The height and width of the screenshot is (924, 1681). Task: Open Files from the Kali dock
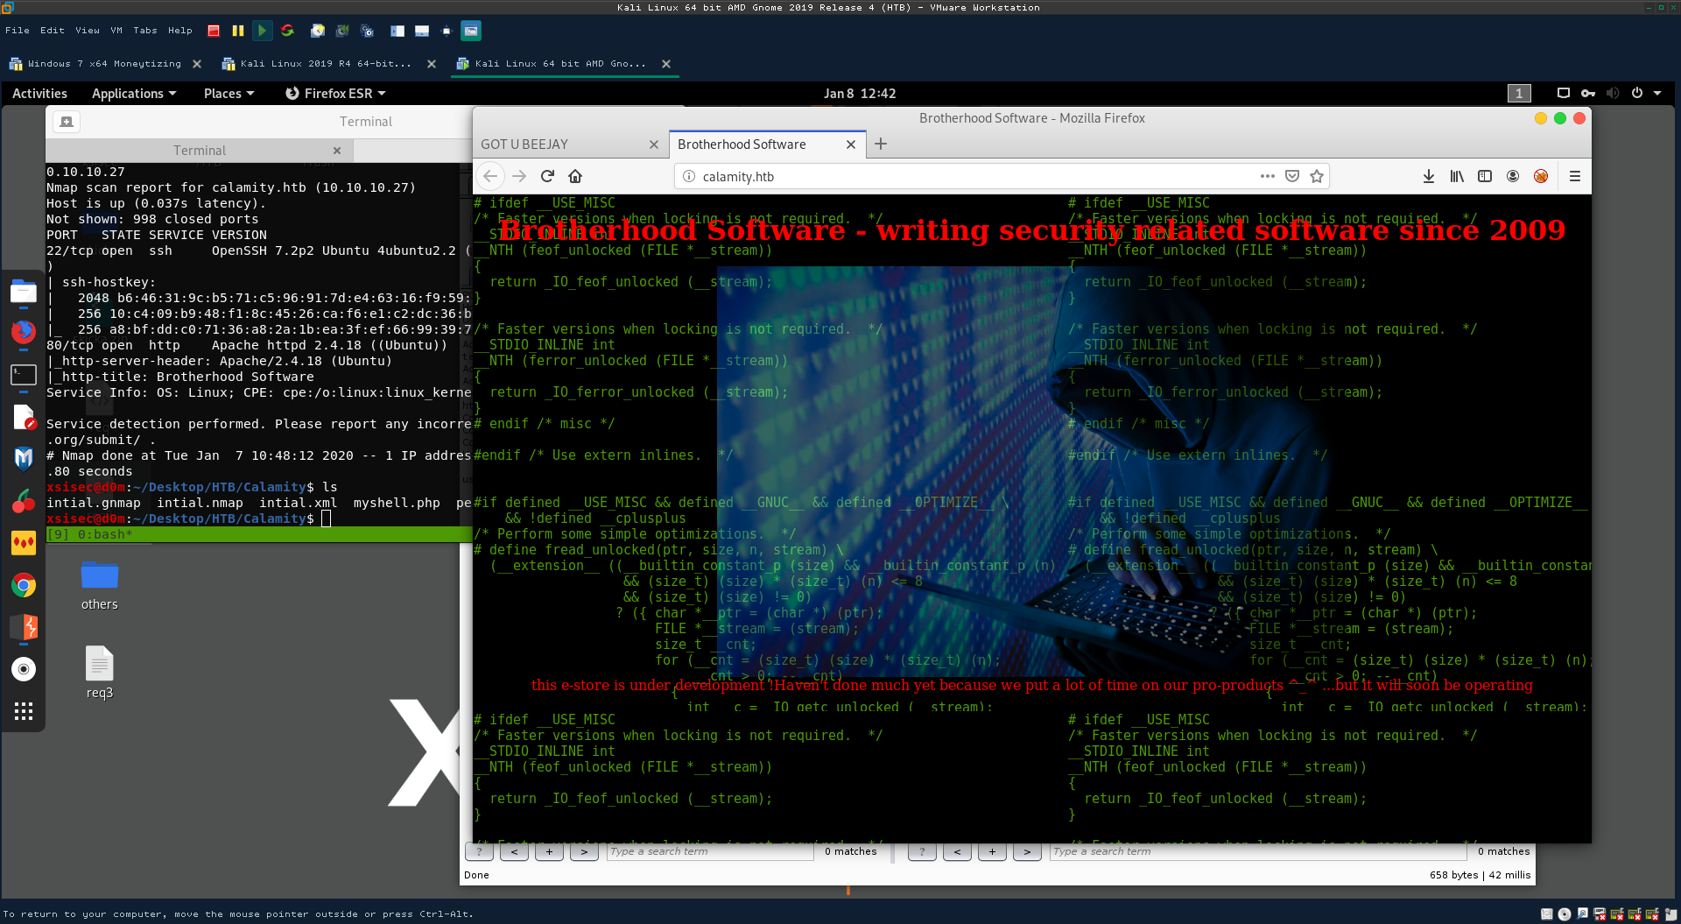tap(24, 292)
